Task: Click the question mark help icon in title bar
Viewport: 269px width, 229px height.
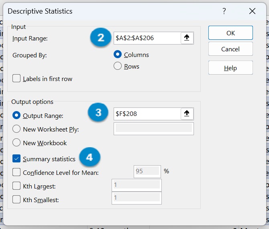Action: tap(224, 11)
